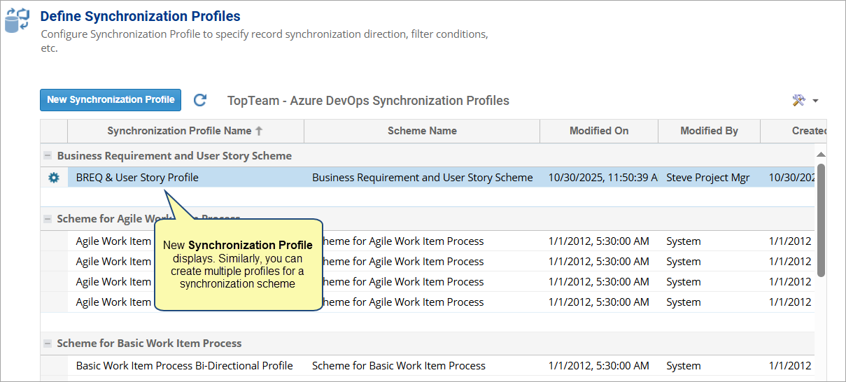This screenshot has height=382, width=846.
Task: Collapse the Scheme for Agile Work Item group
Action: 48,219
